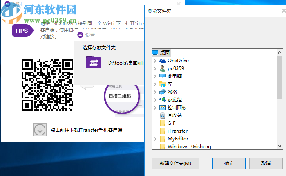The width and height of the screenshot is (286, 176).
Task: Select the MyEditor text label
Action: (x=178, y=139)
